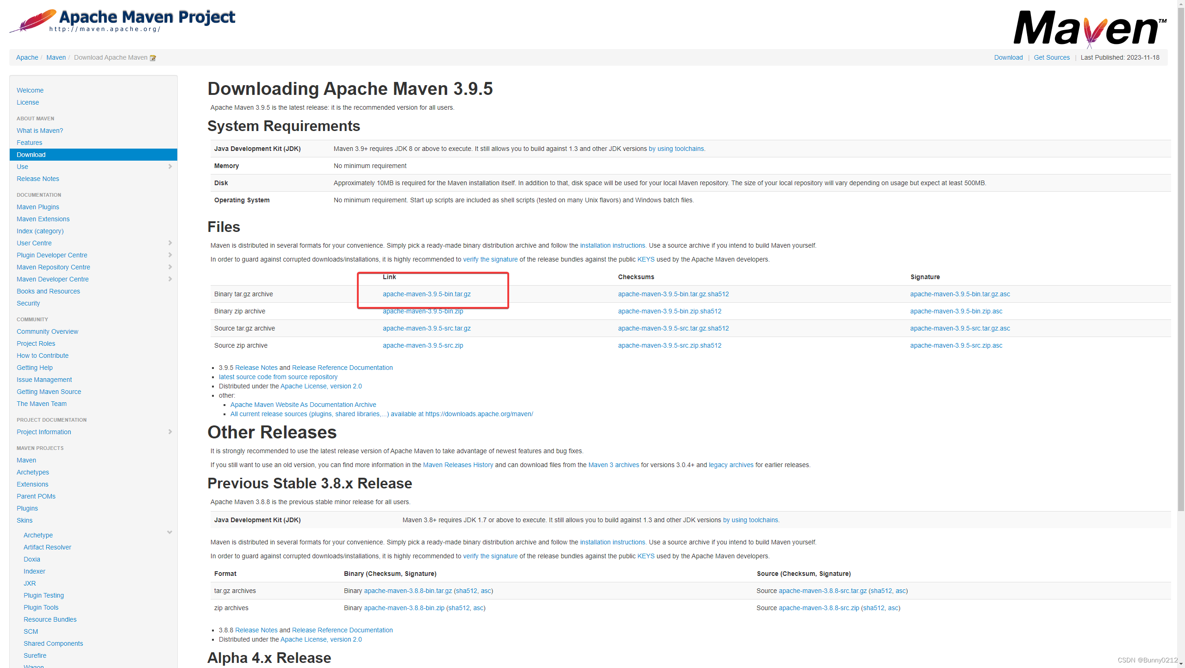Open Apache Maven Website As Documentation Archive
The height and width of the screenshot is (668, 1185).
tap(303, 405)
